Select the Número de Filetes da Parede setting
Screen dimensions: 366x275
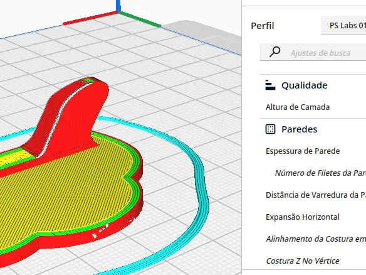tap(320, 173)
